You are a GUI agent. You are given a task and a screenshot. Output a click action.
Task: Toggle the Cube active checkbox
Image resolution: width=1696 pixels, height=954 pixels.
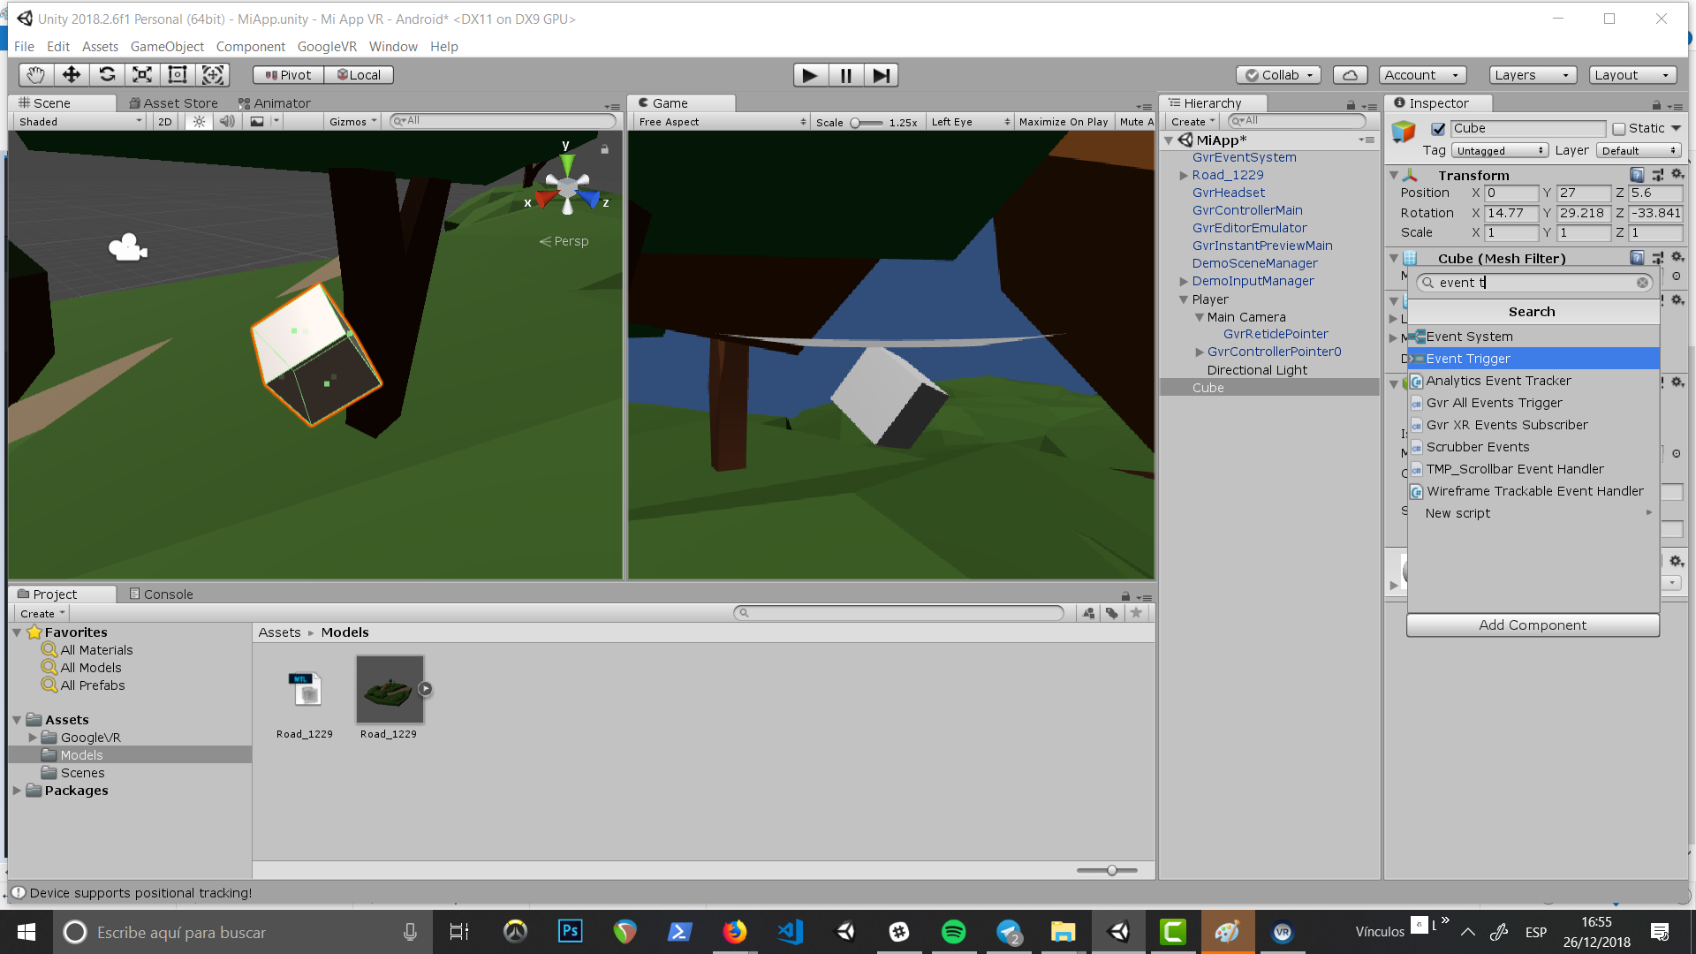click(x=1438, y=129)
